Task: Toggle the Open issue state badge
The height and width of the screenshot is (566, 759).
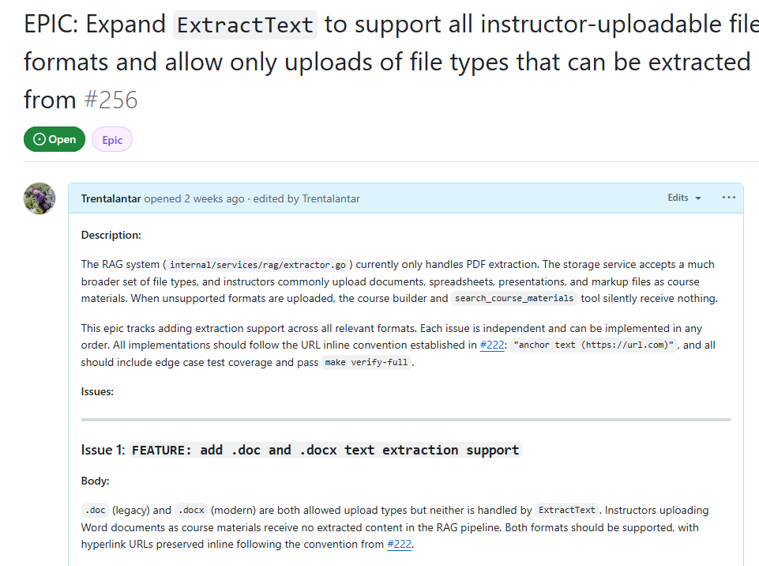Action: pos(54,139)
